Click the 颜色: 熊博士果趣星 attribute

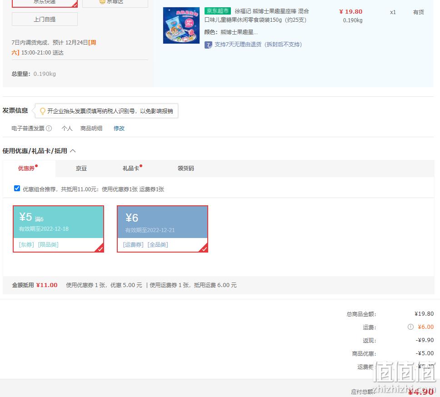pyautogui.click(x=231, y=32)
